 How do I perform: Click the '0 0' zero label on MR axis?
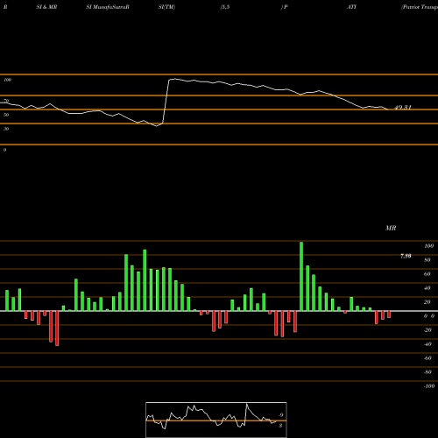coord(429,316)
